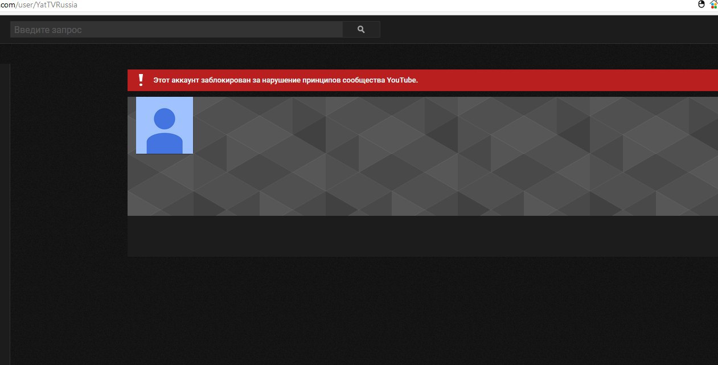Focus the 'Введите запрос' search field
This screenshot has height=365, width=718.
[x=177, y=30]
